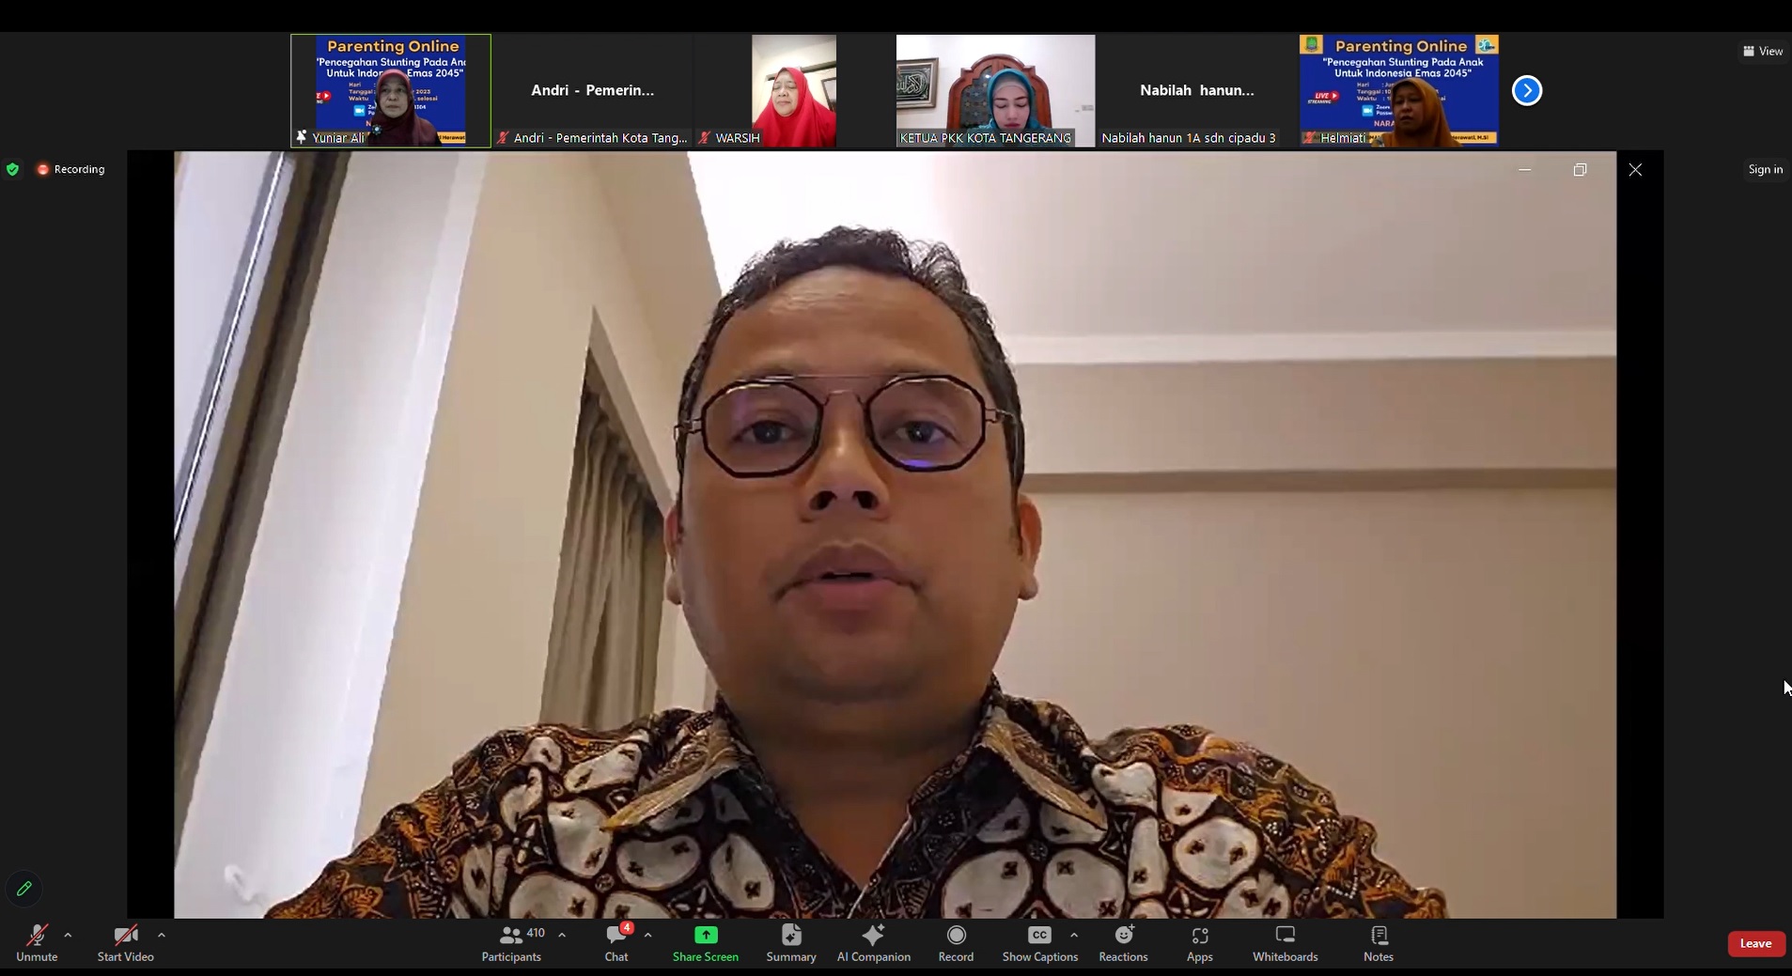Open the Reactions picker
Screen dimensions: 1792x976
(1123, 943)
